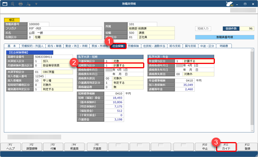Open the print preview magnifier icon

[13, 4]
